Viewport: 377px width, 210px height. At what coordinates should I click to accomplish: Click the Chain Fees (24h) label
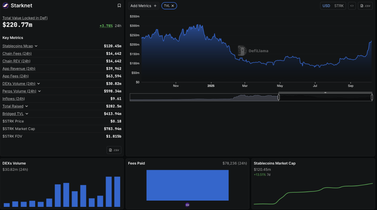coord(17,54)
